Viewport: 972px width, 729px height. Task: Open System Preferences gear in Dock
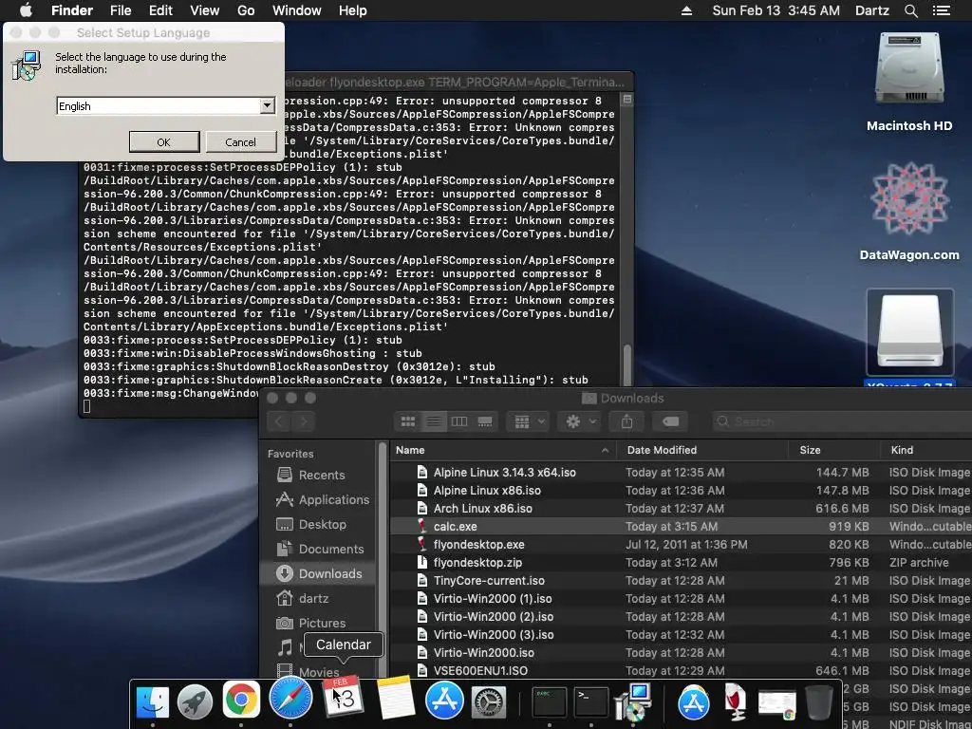[490, 702]
